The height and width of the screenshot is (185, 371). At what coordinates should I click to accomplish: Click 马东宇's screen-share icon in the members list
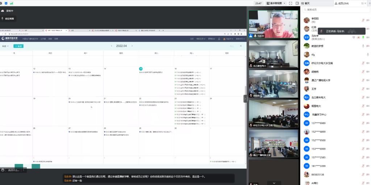click(x=354, y=37)
